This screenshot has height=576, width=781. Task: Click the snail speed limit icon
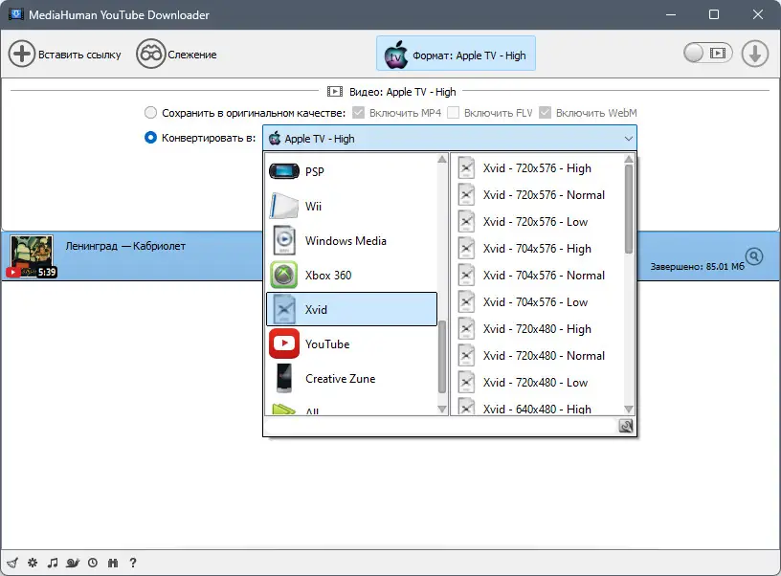[x=73, y=563]
